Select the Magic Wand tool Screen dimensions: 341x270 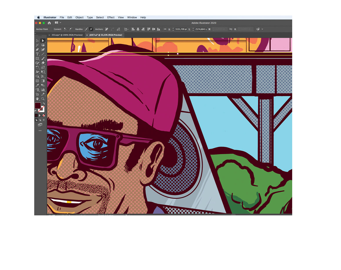pyautogui.click(x=37, y=45)
